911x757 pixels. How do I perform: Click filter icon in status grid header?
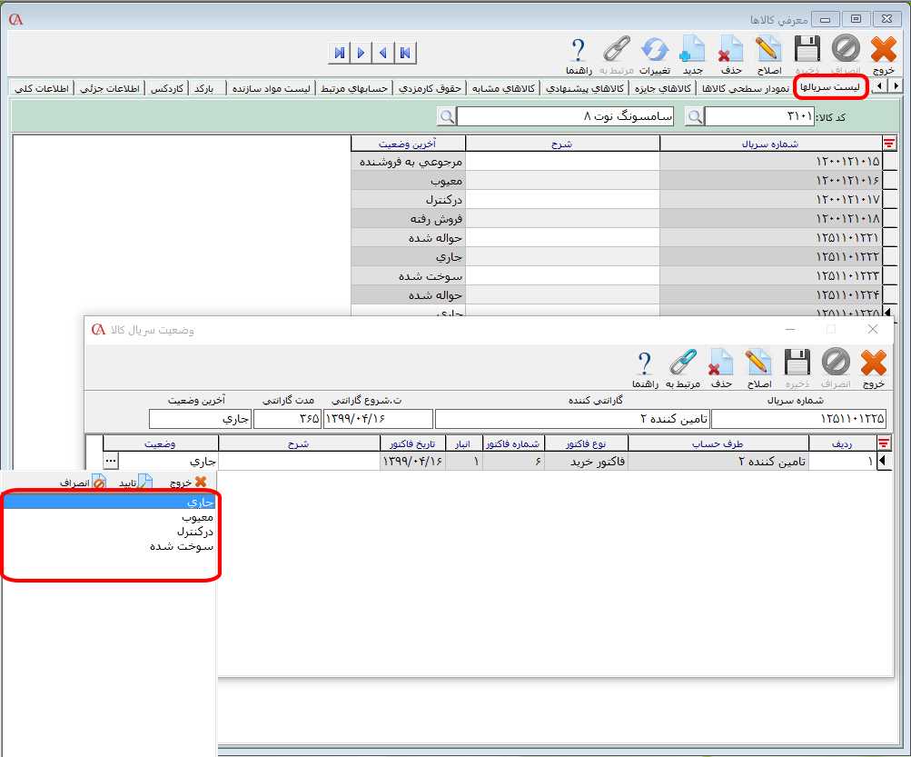883,443
